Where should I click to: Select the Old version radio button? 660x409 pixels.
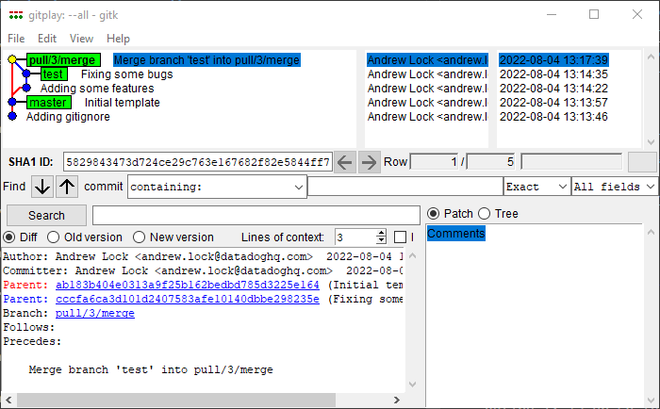tap(53, 237)
